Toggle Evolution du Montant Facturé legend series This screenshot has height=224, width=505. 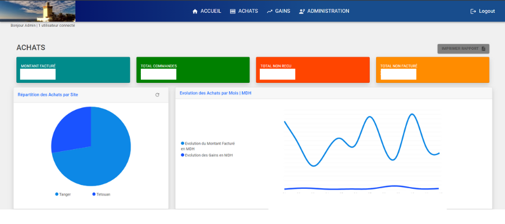coord(182,143)
